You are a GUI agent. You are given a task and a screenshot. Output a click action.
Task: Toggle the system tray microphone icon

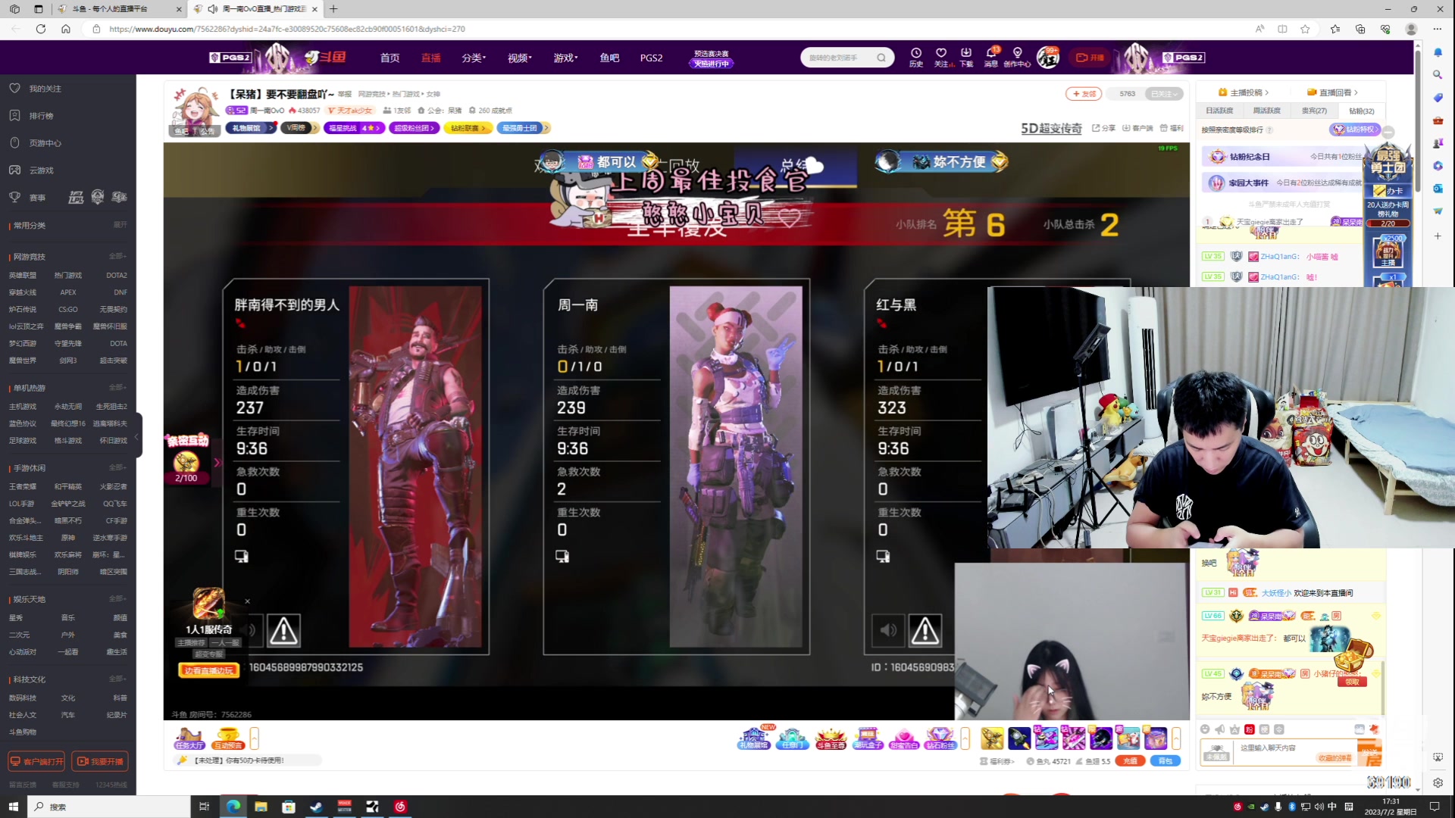click(1278, 807)
